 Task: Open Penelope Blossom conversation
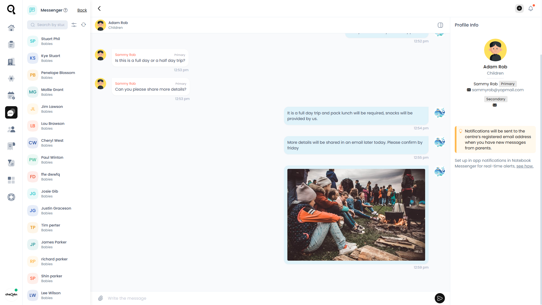(x=56, y=75)
